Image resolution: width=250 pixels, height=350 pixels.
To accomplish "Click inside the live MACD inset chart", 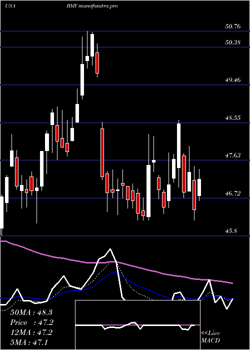I will click(137, 325).
